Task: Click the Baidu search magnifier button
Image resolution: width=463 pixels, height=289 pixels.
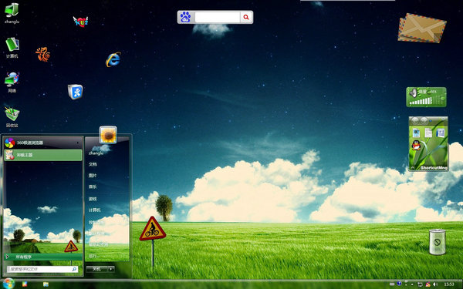Action: (246, 18)
